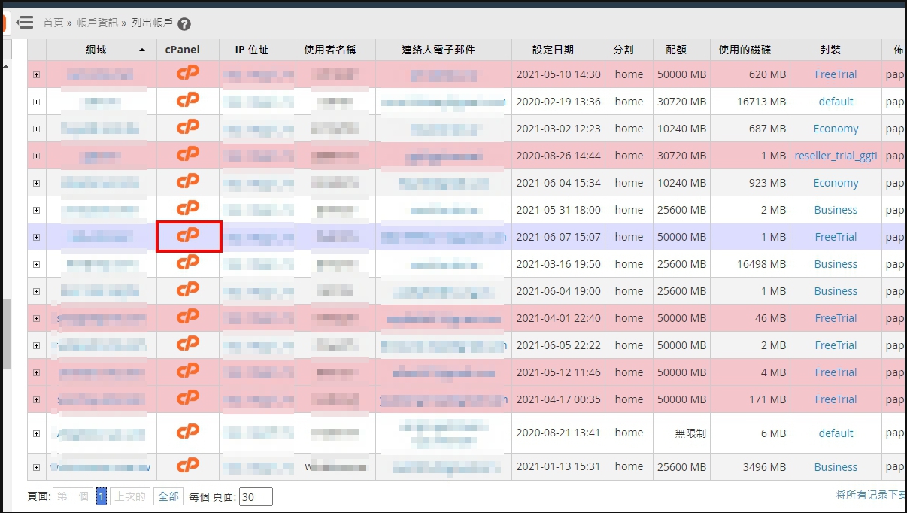
Task: Click the help question mark beside 列出帳戶
Action: [x=184, y=24]
